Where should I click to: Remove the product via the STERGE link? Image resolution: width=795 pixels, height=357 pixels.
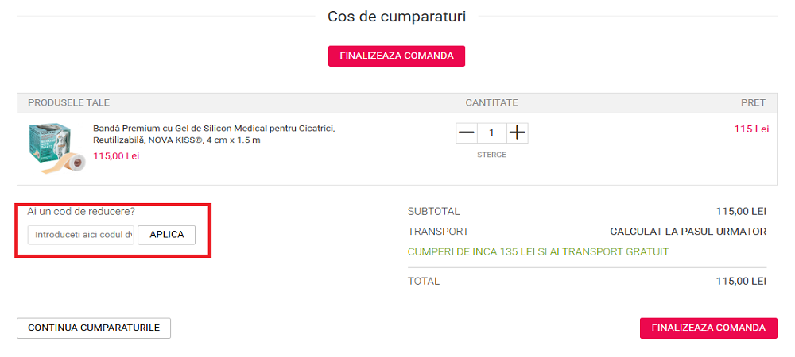(x=491, y=155)
